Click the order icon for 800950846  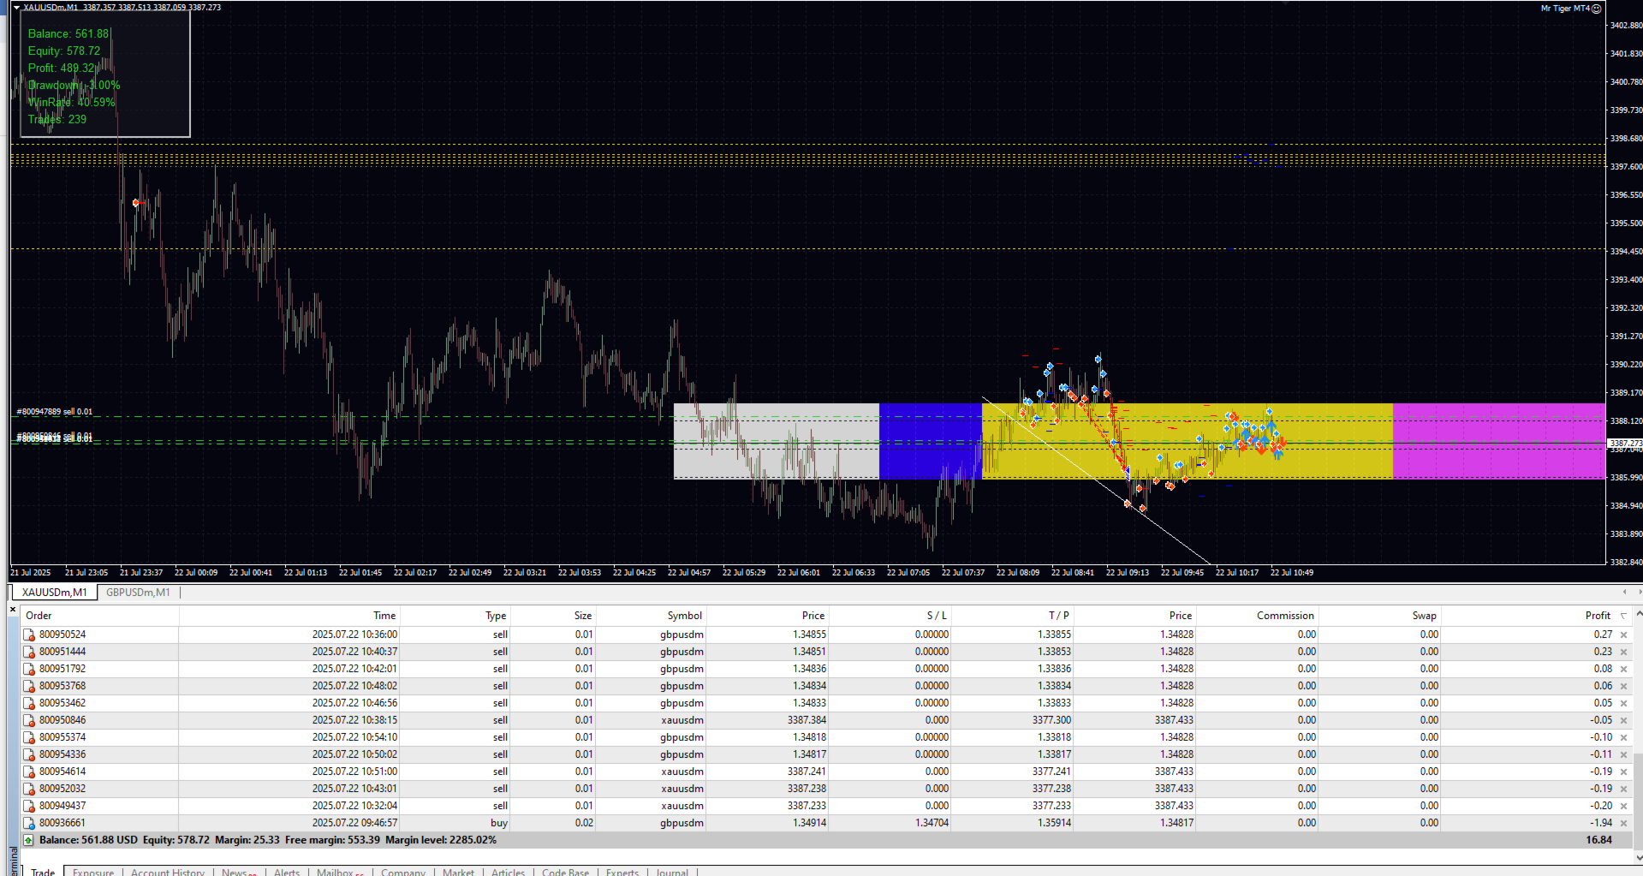29,720
